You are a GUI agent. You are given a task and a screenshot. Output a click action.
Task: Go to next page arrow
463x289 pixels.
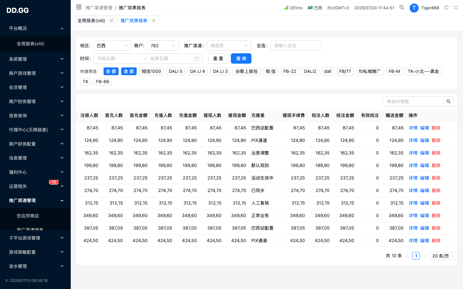pos(425,256)
